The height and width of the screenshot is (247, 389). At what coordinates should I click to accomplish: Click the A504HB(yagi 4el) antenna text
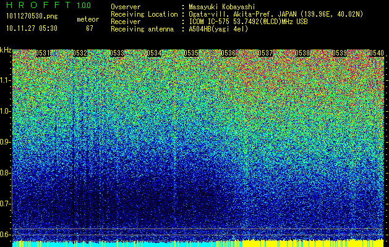(x=218, y=29)
